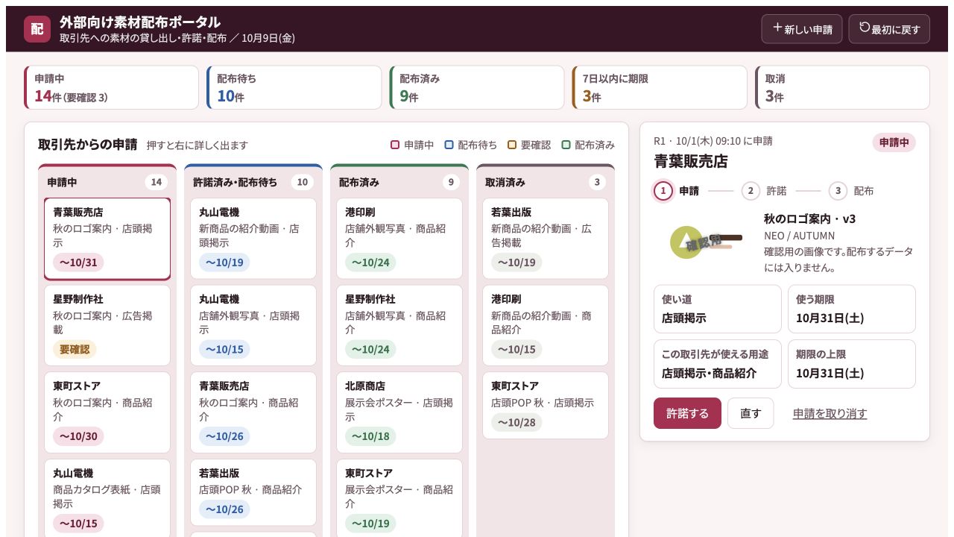Toggle the 配布待ち legend filter

pyautogui.click(x=470, y=145)
